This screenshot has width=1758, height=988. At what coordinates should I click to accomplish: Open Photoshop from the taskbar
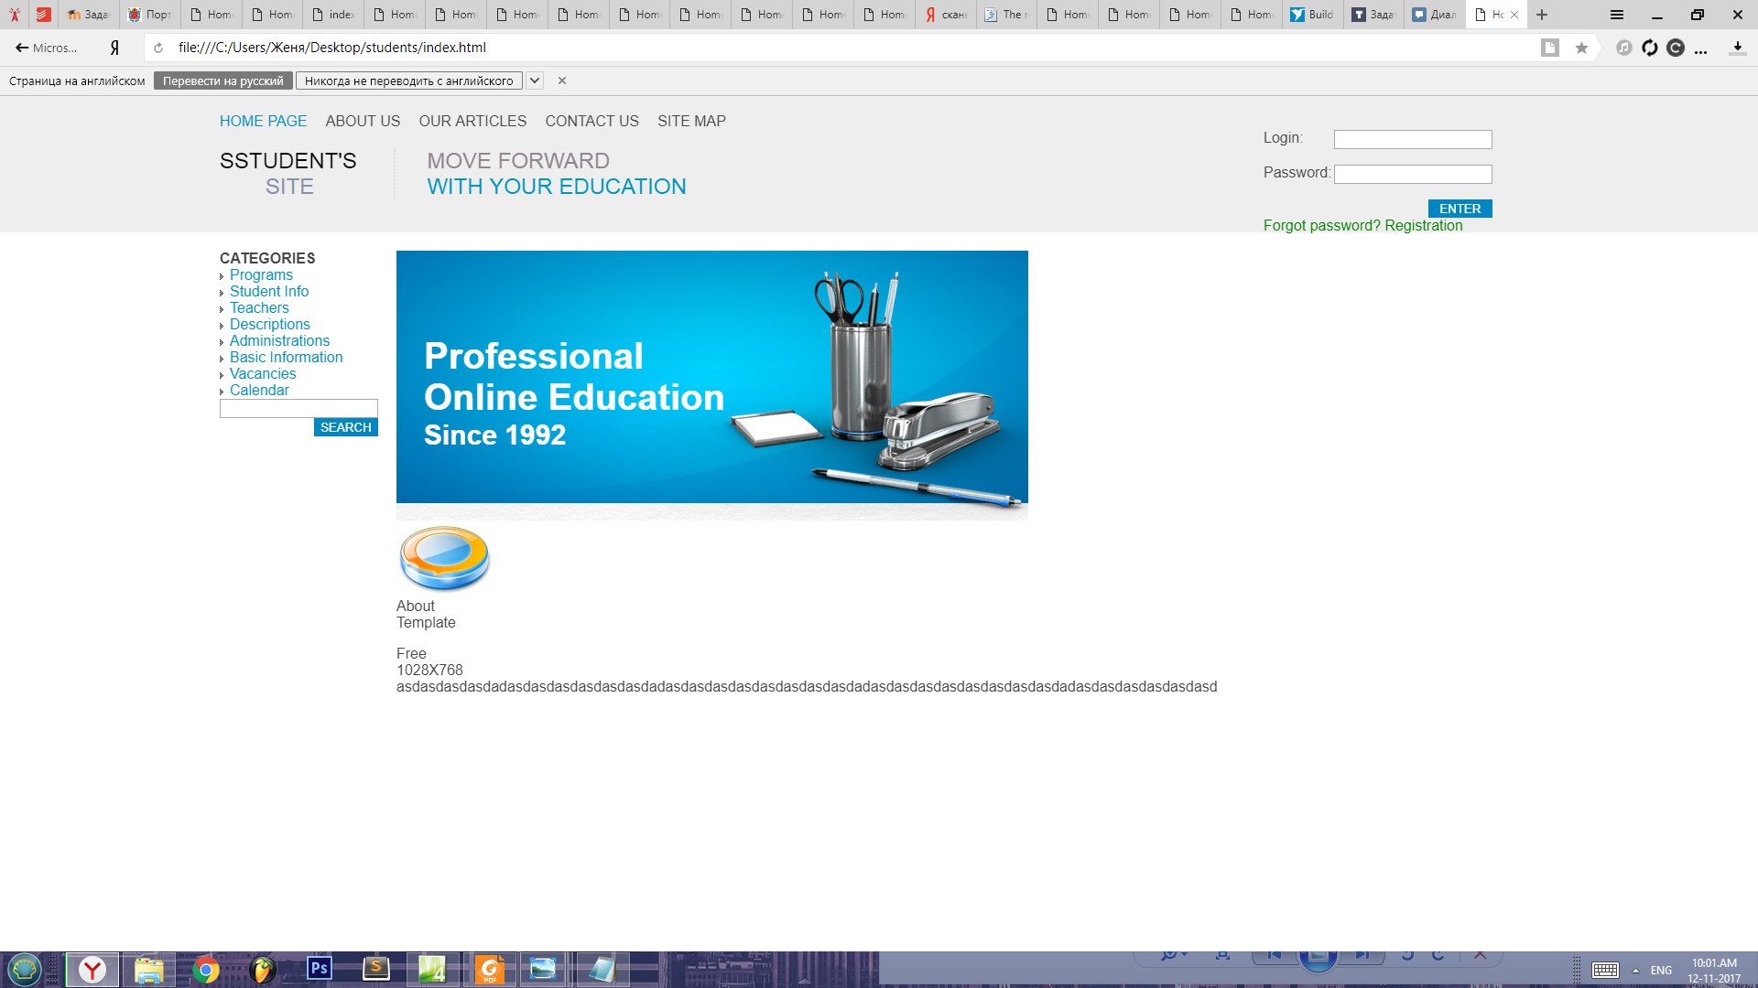coord(319,968)
